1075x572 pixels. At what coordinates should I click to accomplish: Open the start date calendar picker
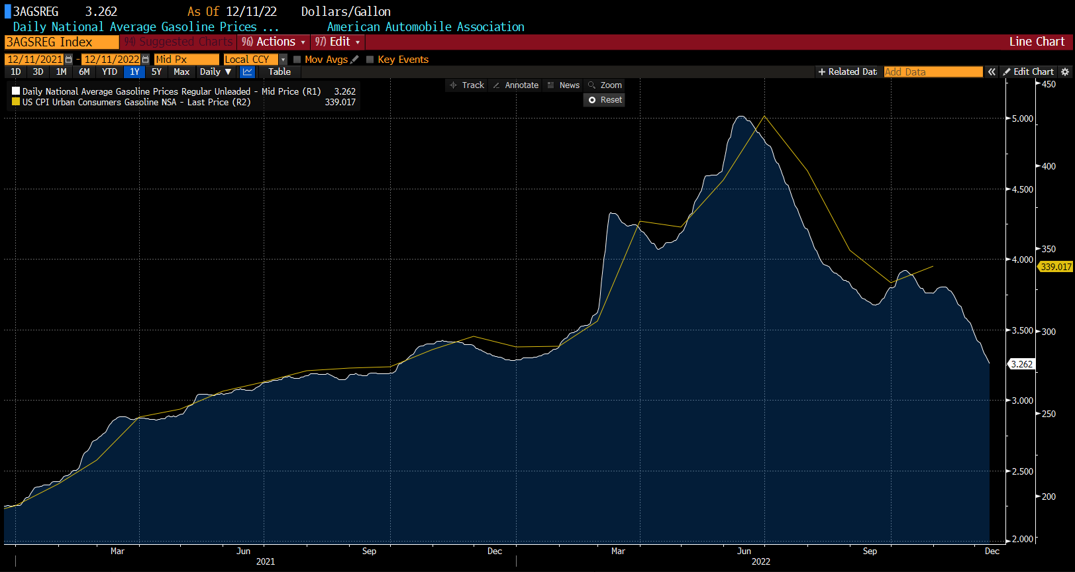coord(68,60)
